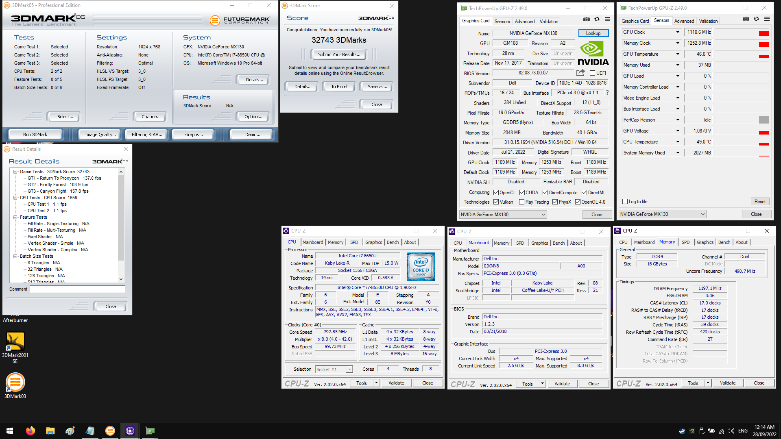Open the hamburger menu in left GPU-Z window
This screenshot has width=781, height=439.
(607, 19)
